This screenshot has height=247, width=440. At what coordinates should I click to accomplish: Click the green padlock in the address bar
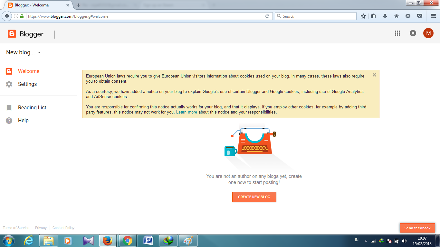22,16
